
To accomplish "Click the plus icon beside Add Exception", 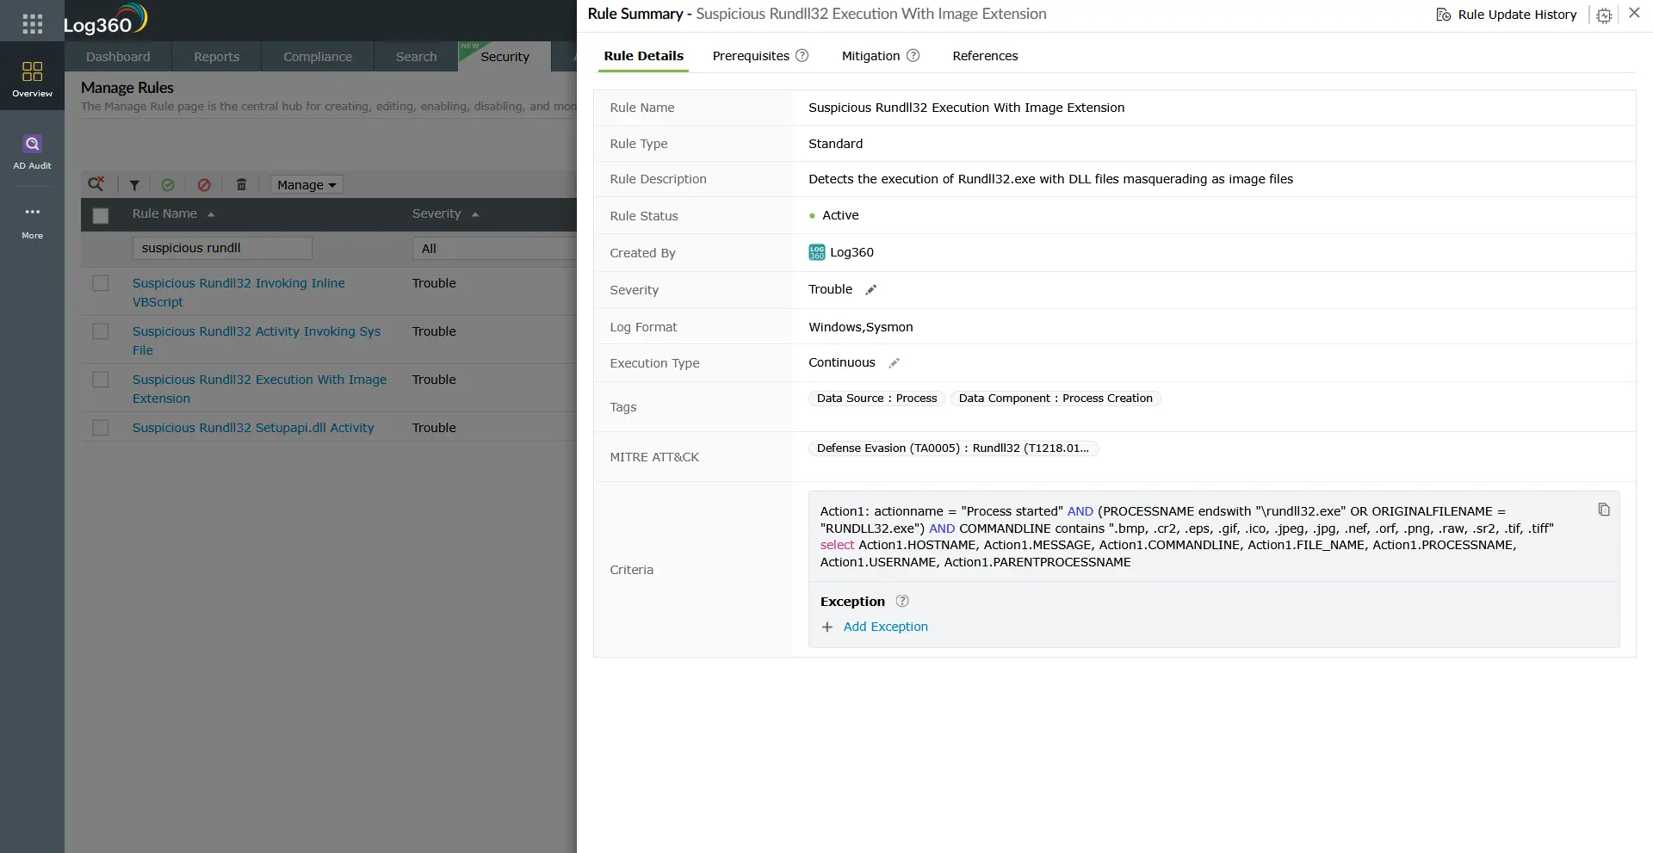I will tap(827, 627).
